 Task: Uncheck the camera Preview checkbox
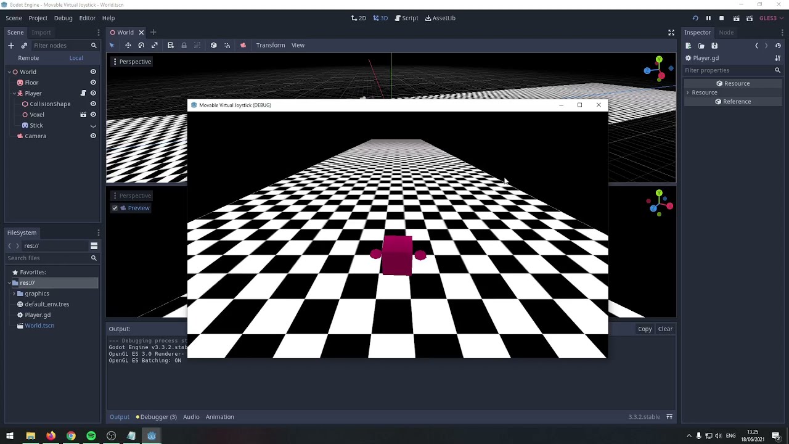click(115, 208)
